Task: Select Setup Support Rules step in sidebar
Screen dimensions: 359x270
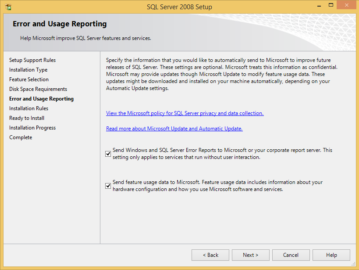Action: pyautogui.click(x=32, y=60)
